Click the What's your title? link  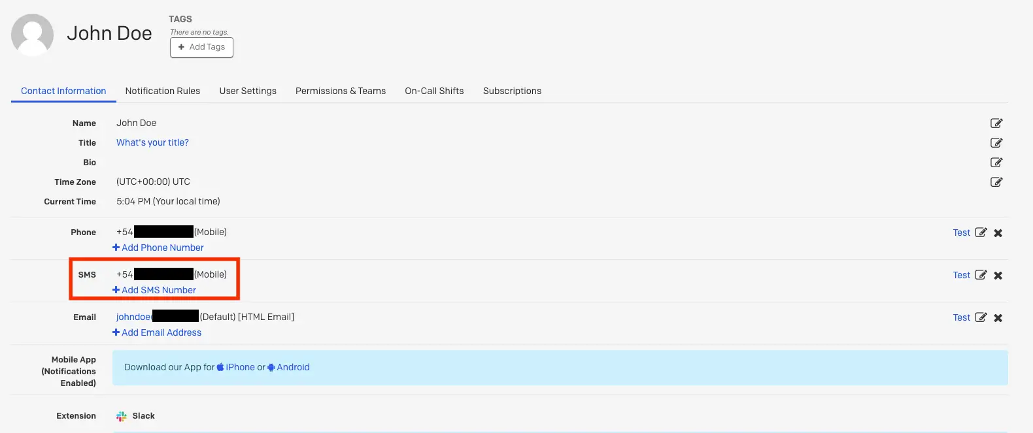tap(152, 142)
